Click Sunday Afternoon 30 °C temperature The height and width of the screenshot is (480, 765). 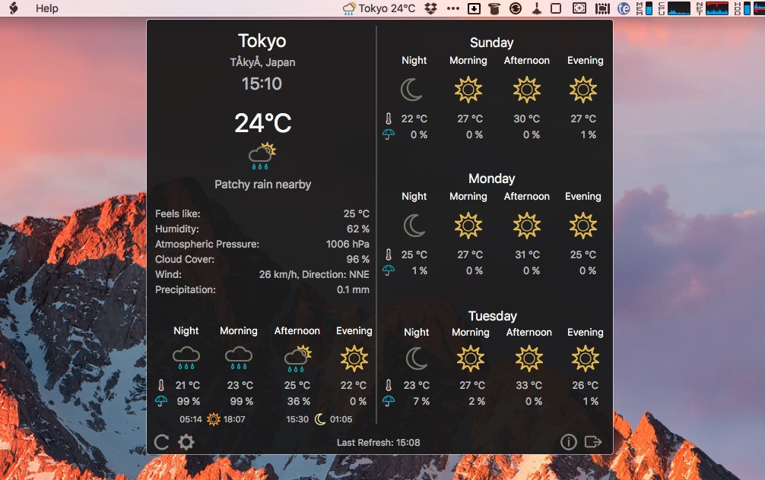(526, 119)
